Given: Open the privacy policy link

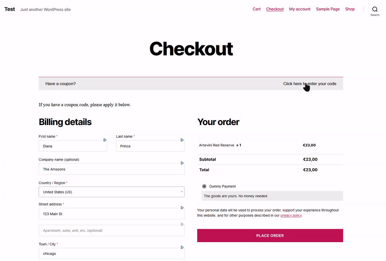Looking at the screenshot, I should coord(291,215).
